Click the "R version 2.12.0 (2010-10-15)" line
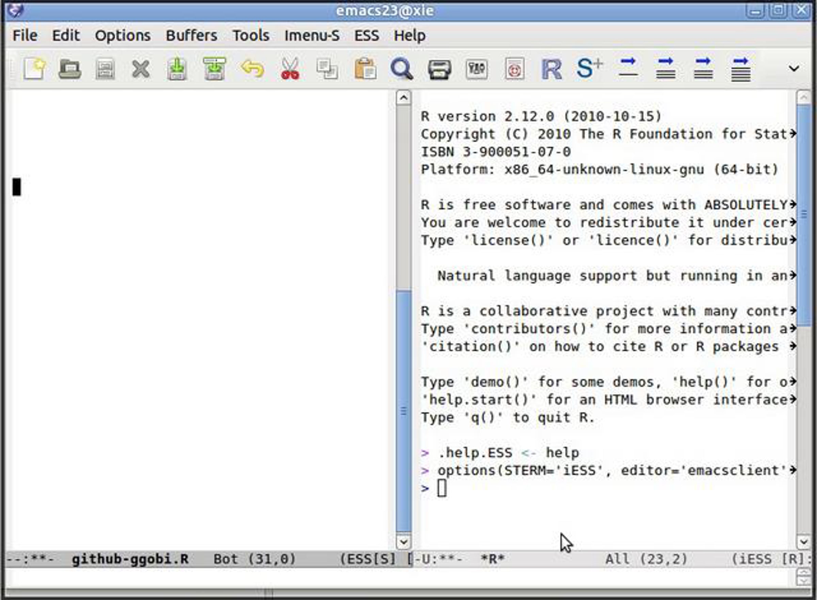The width and height of the screenshot is (817, 600). tap(541, 117)
